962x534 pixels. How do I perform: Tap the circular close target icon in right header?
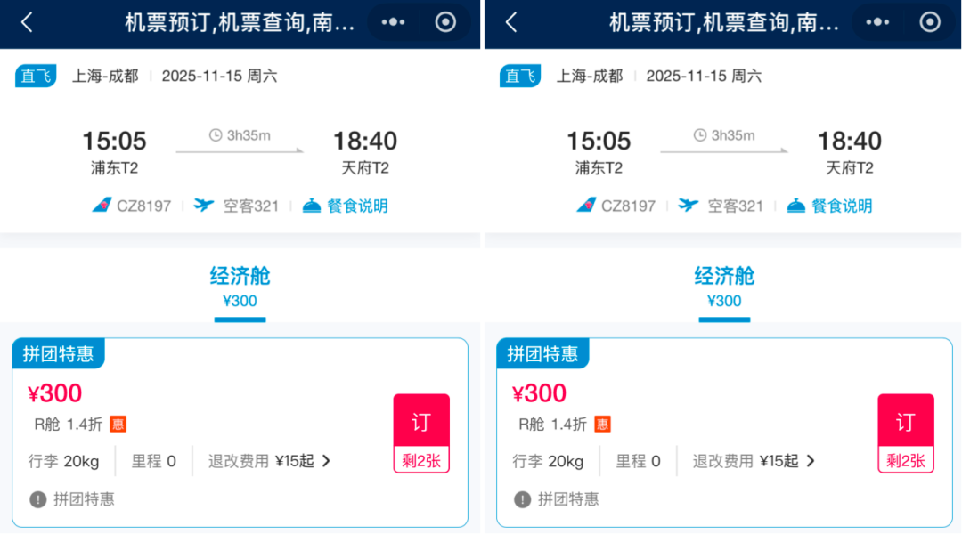coord(930,22)
